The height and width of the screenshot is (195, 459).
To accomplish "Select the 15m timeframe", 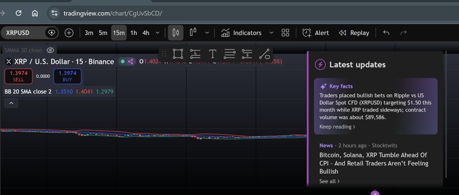I will point(119,33).
